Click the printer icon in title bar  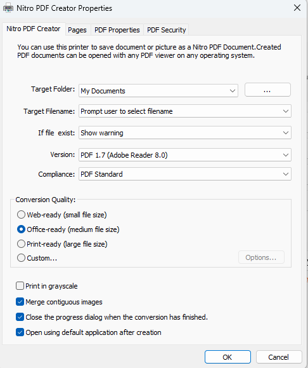point(8,8)
